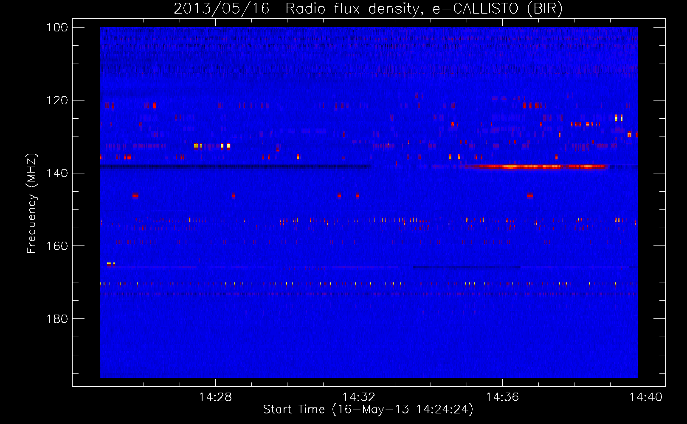This screenshot has height=424, width=687.
Task: Select the '120' frequency axis label
Action: tap(57, 100)
